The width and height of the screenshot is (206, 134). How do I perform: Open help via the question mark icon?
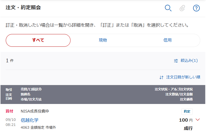[196, 8]
